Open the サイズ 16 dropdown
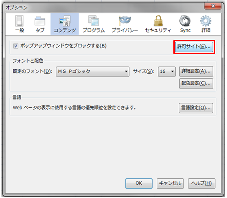This screenshot has height=198, width=227. point(166,71)
